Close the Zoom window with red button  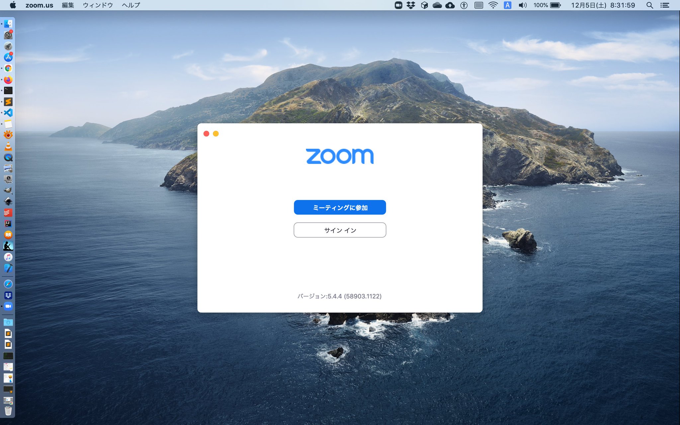(x=206, y=133)
